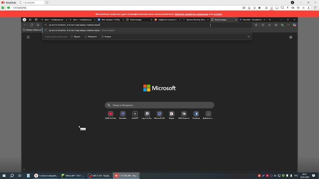Click the AnyDesk display settings monitor icon
319x179 pixels.
click(x=277, y=8)
